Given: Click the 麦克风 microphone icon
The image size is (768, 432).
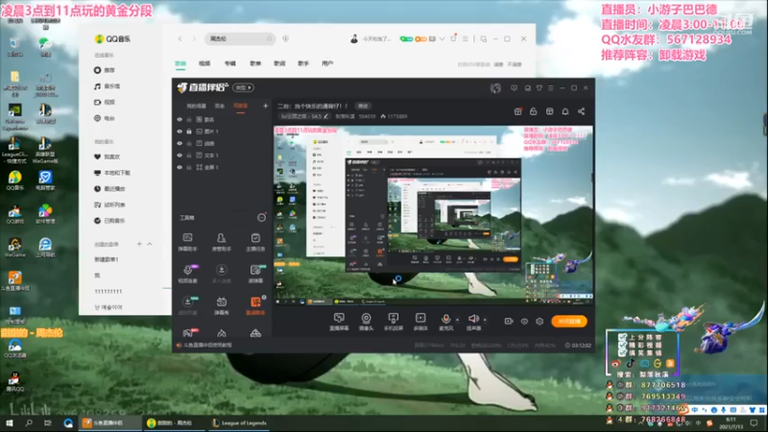Looking at the screenshot, I should (x=445, y=319).
